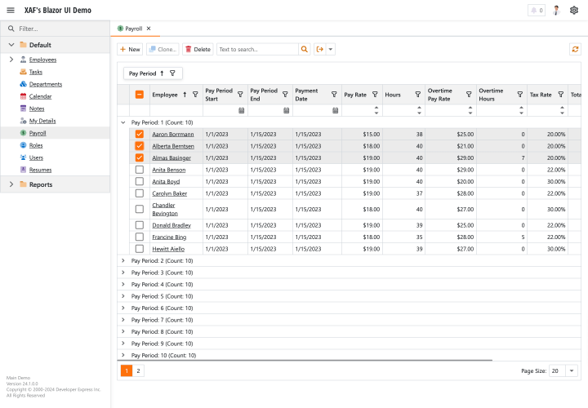Screen dimensions: 588x408
Task: Open calendar picker under Pay Period Start
Action: (x=242, y=110)
